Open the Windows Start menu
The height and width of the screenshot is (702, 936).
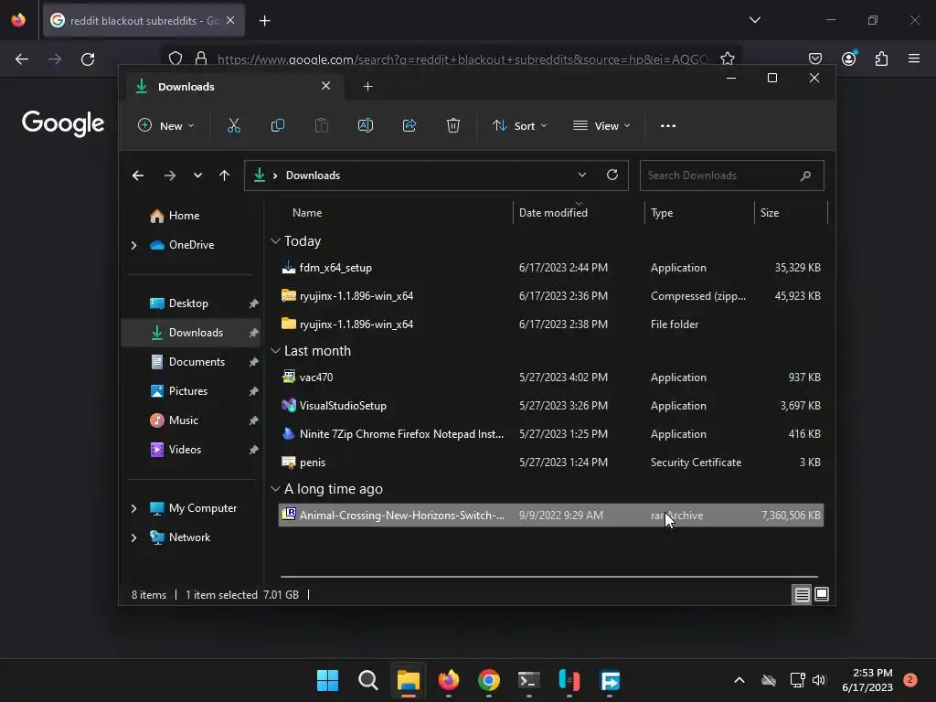click(x=327, y=680)
